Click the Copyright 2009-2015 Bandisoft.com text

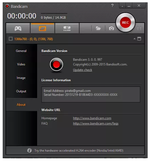point(100,64)
